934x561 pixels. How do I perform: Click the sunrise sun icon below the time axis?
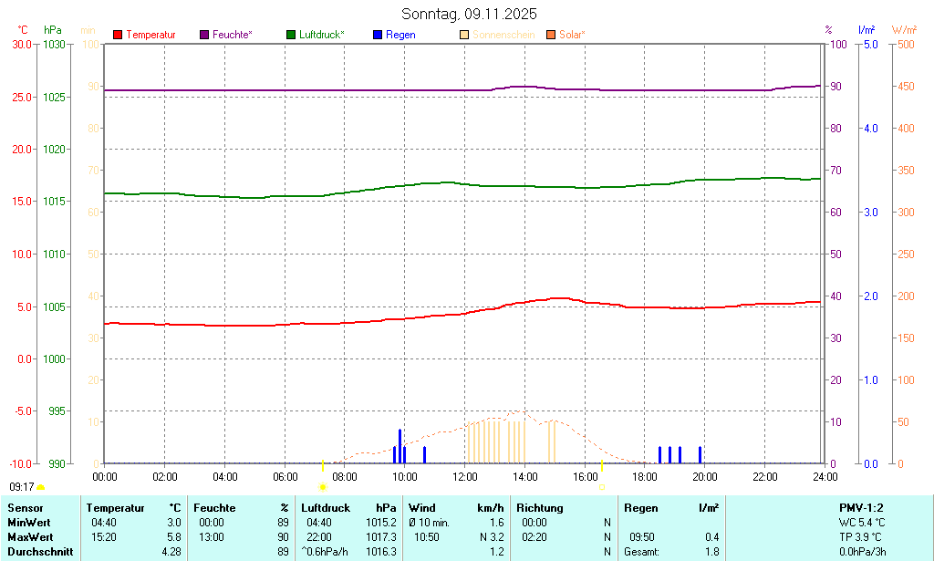(x=323, y=488)
